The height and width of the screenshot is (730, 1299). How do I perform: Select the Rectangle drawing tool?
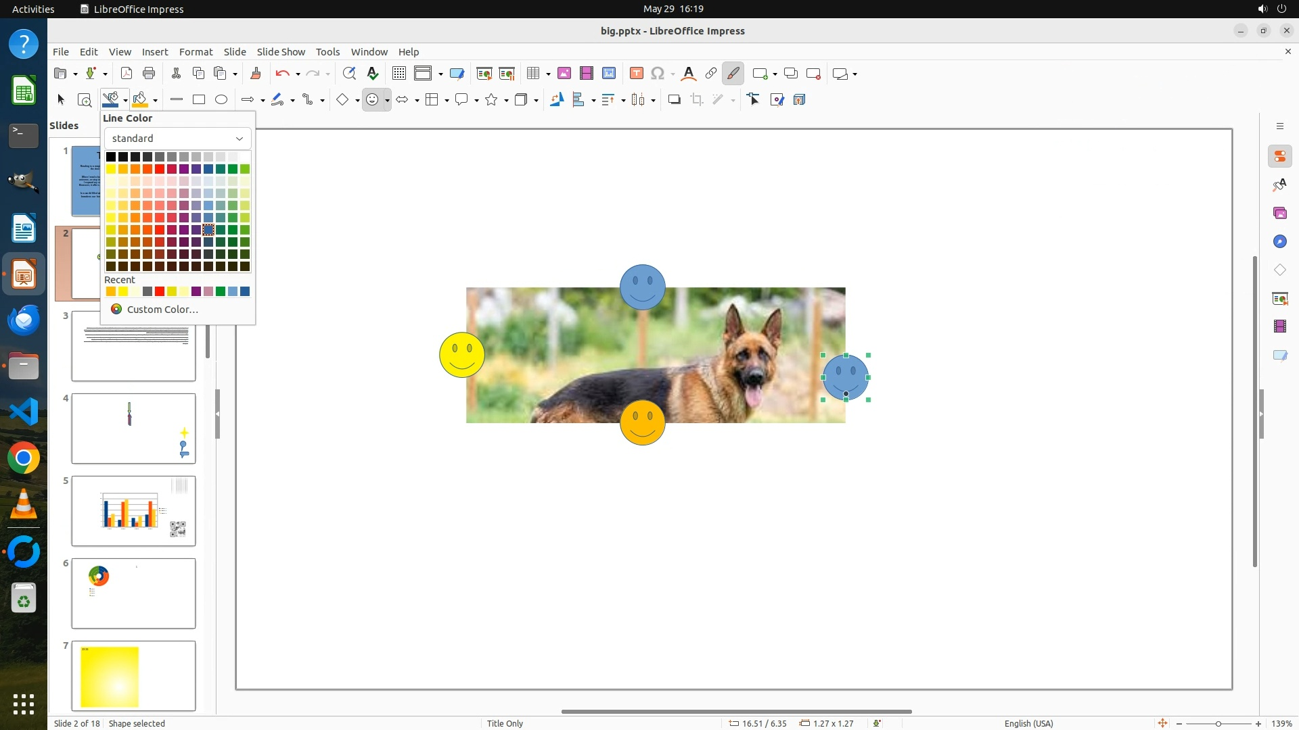pos(199,100)
